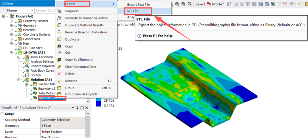Expand the Geometry Imports node
The width and height of the screenshot is (308, 138).
coord(11,21)
